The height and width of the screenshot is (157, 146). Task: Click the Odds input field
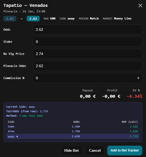pos(88,30)
